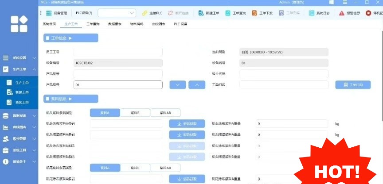Open 设备管理 from the toolbar
Viewport: 383px width, 184px height.
[x=56, y=13]
